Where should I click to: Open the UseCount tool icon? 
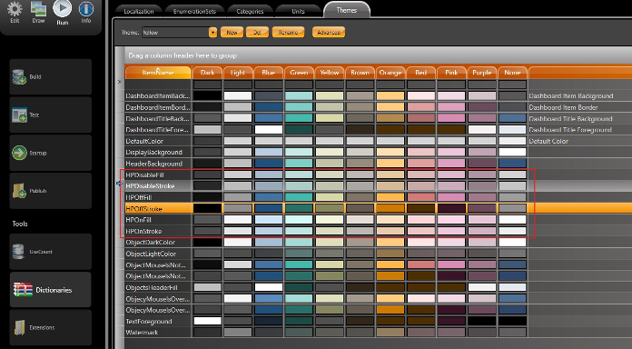18,252
